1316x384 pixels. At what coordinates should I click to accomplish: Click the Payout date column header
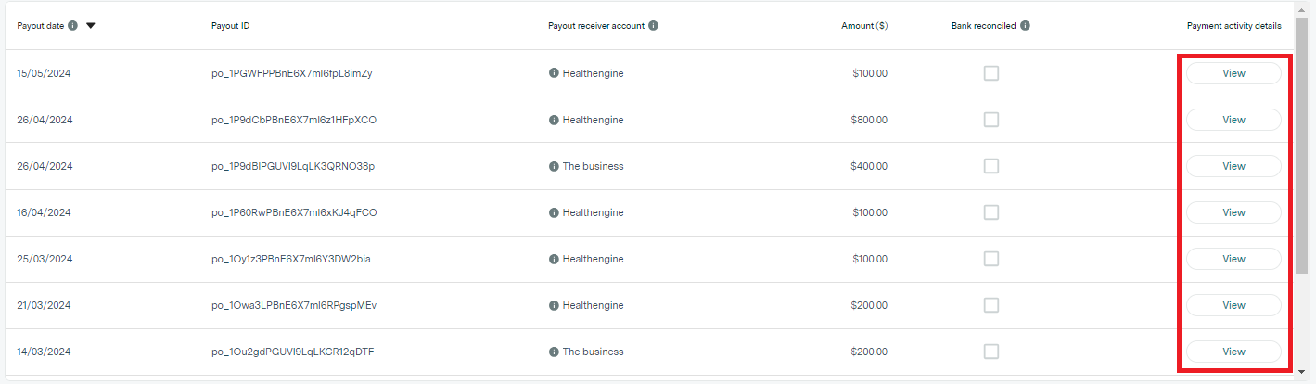coord(41,26)
